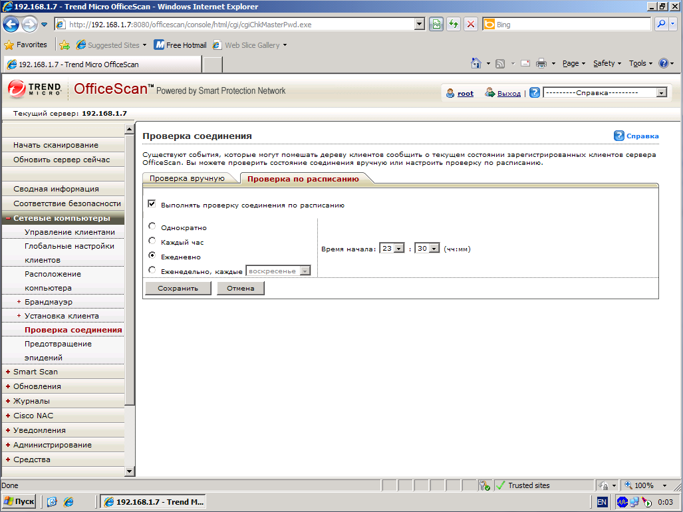The width and height of the screenshot is (683, 512).
Task: Launch Internet Explorer from quick launch
Action: 68,502
